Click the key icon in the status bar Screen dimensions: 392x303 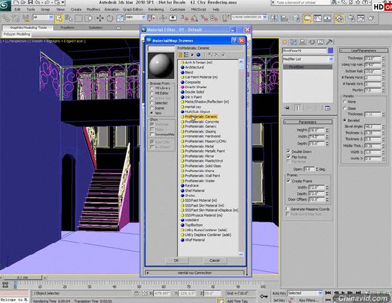coord(264,296)
